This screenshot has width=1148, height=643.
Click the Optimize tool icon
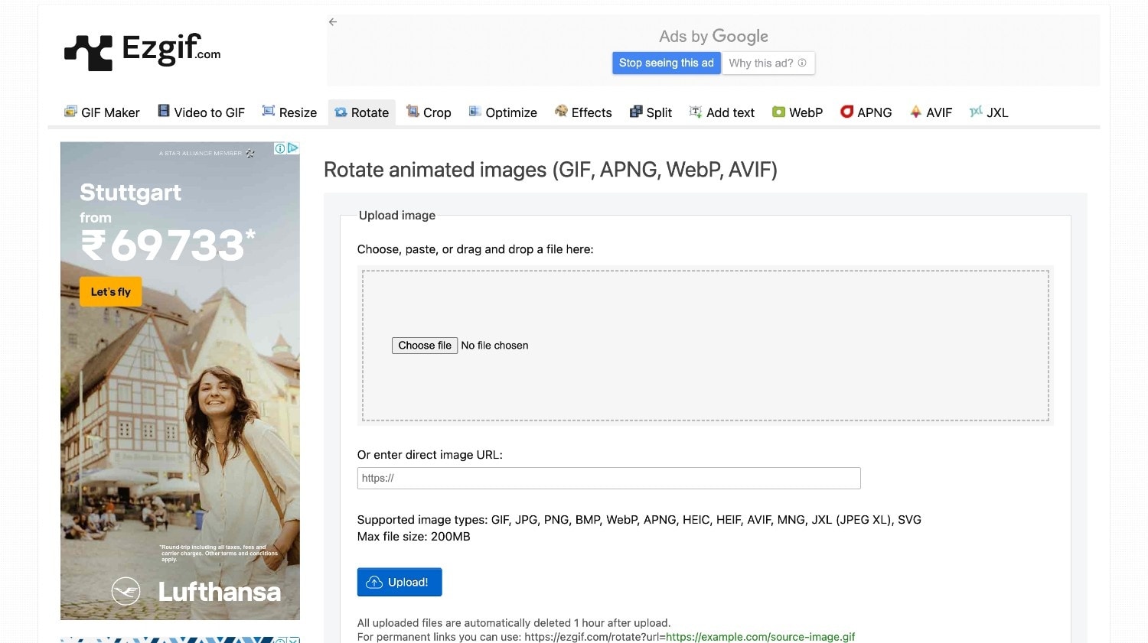[x=475, y=112]
